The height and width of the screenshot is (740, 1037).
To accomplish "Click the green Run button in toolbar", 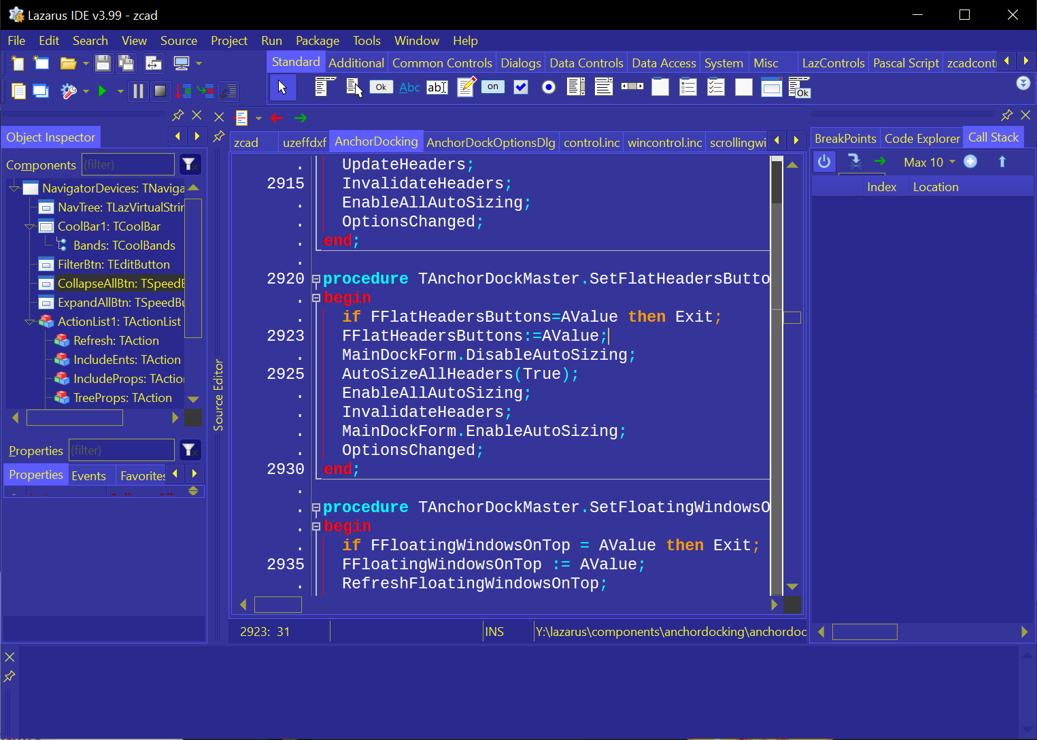I will [x=102, y=90].
